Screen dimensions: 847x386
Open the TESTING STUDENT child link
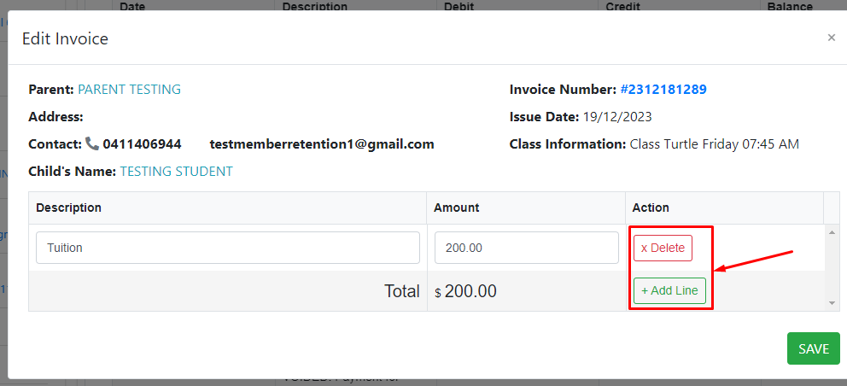(176, 172)
